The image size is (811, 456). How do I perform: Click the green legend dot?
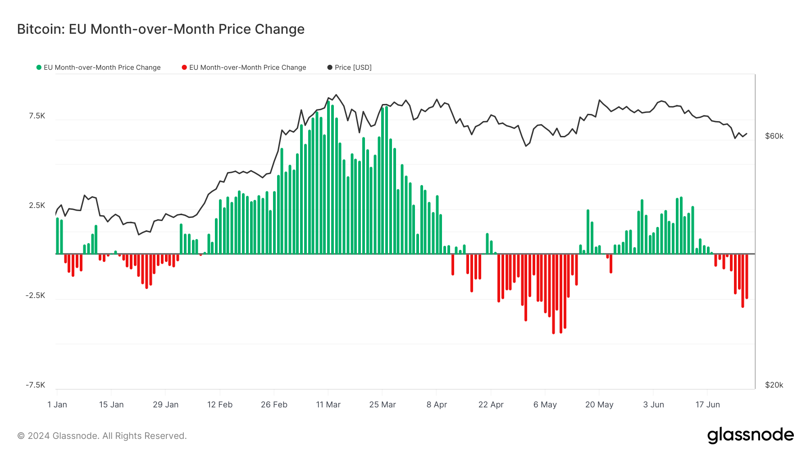click(39, 68)
